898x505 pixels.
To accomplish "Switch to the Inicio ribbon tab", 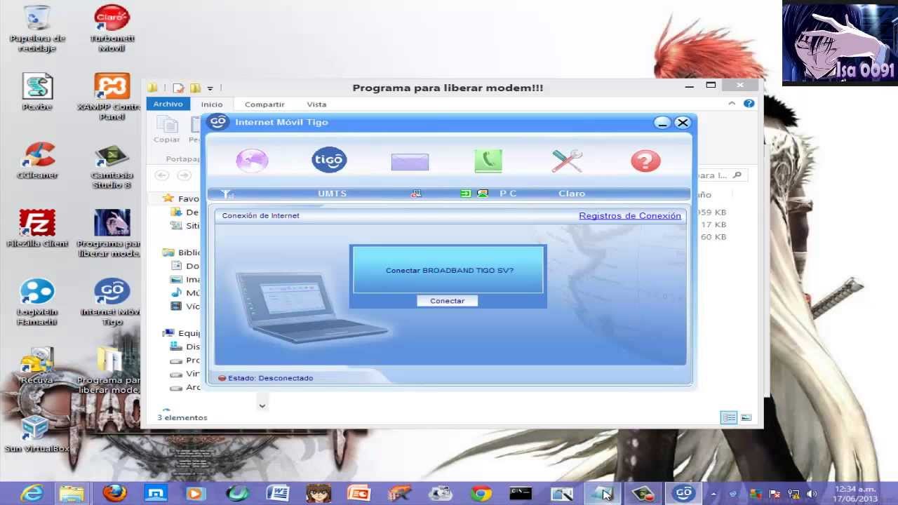I will [212, 104].
